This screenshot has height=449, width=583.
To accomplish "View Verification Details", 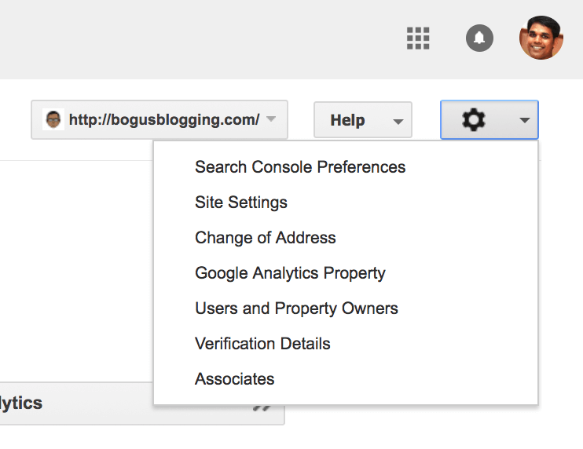I will 262,344.
